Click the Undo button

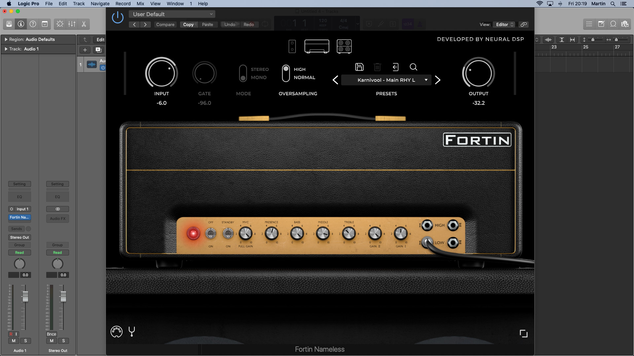pos(230,24)
